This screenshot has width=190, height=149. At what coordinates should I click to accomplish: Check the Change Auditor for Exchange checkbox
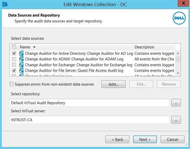coord(14,65)
